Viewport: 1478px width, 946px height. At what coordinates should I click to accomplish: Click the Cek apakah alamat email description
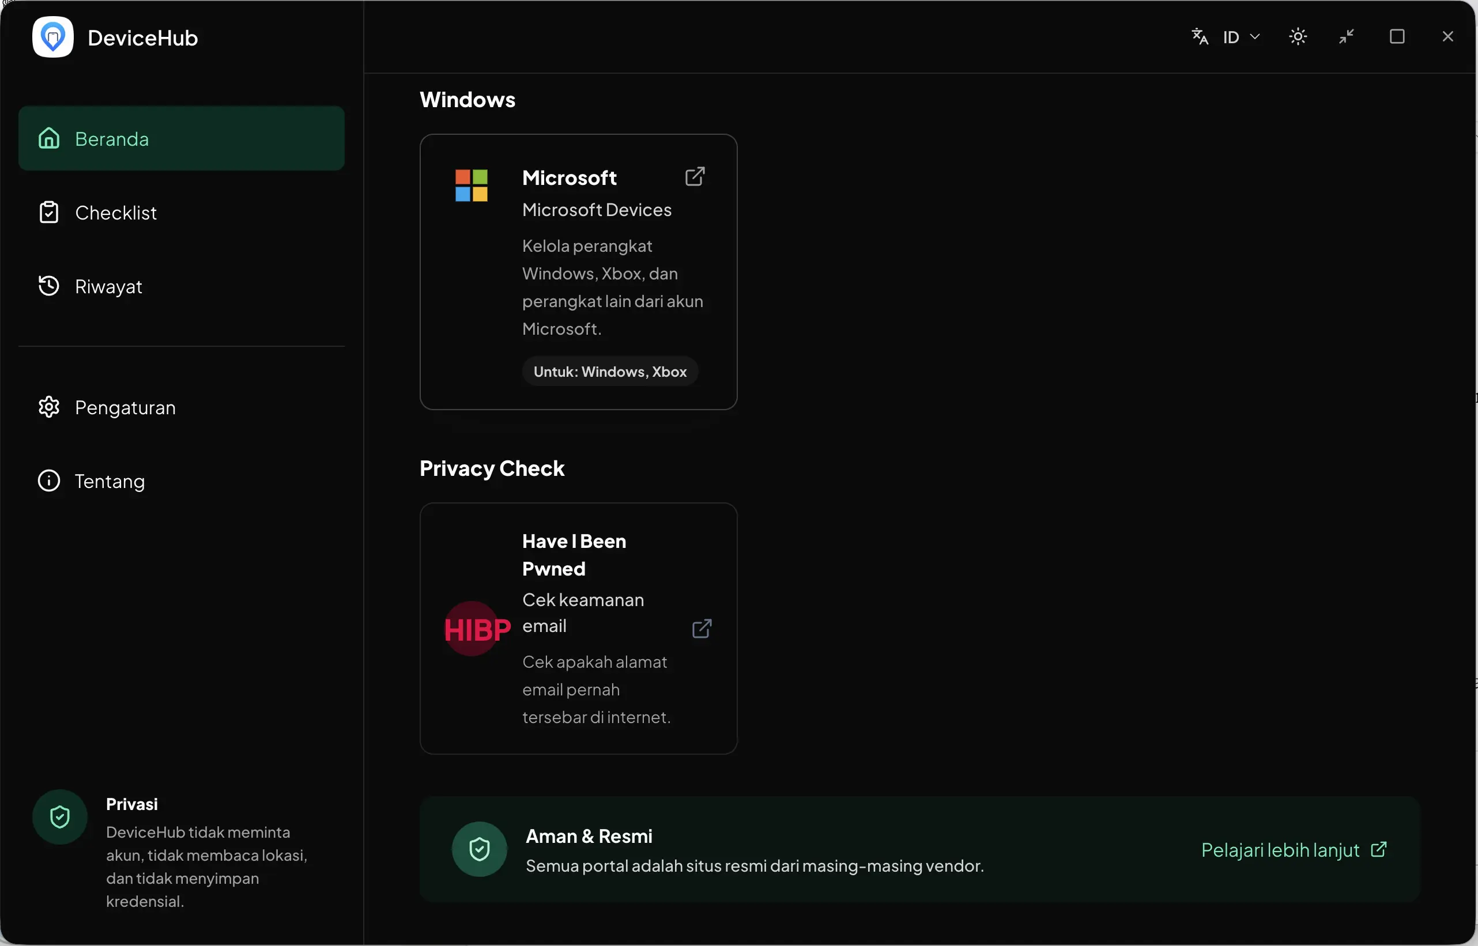(x=597, y=690)
